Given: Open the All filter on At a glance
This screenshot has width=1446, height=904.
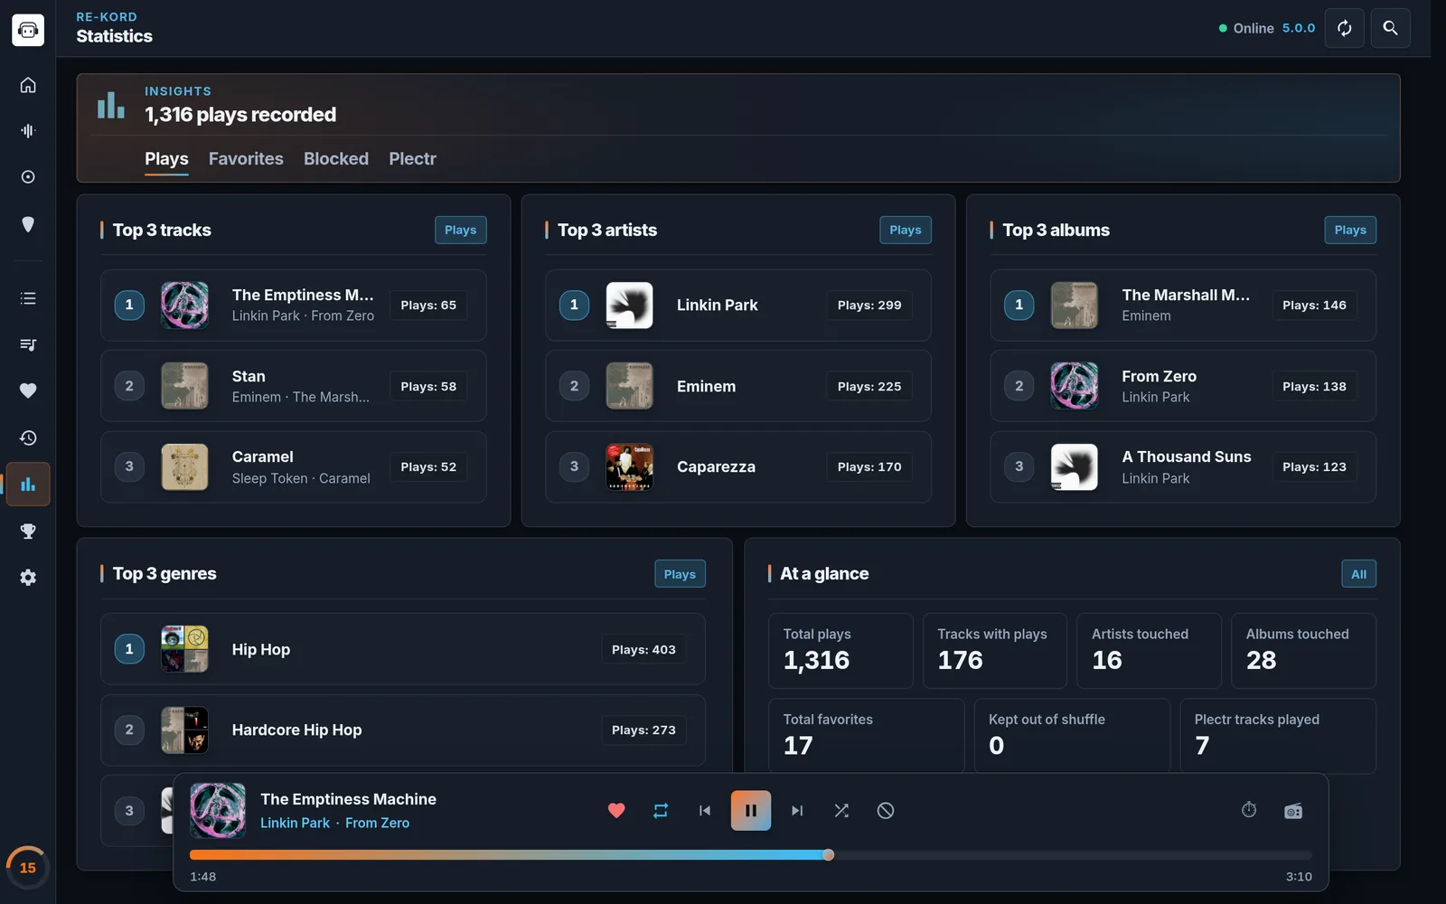Looking at the screenshot, I should tap(1358, 574).
